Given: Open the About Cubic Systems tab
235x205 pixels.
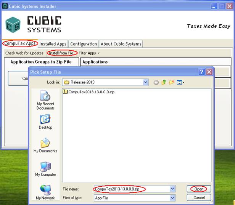Looking at the screenshot, I should 121,44.
